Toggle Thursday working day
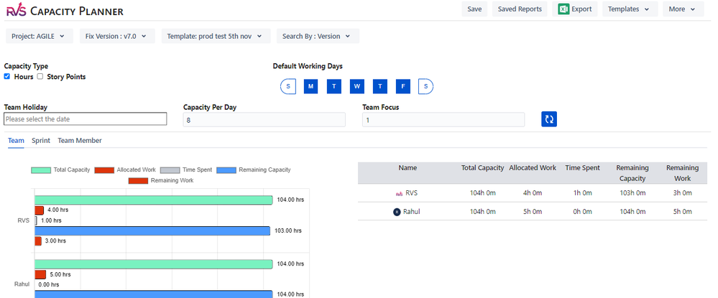This screenshot has height=298, width=718. (379, 86)
